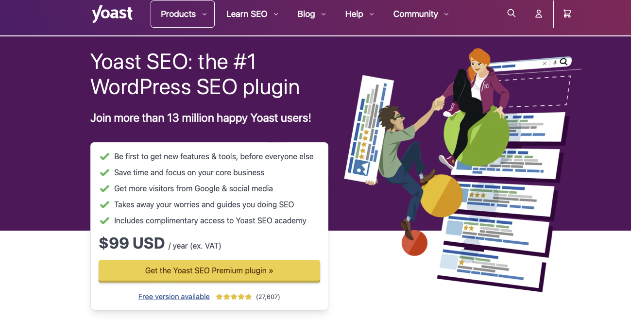Open the Blog menu
The image size is (631, 335).
tap(311, 14)
